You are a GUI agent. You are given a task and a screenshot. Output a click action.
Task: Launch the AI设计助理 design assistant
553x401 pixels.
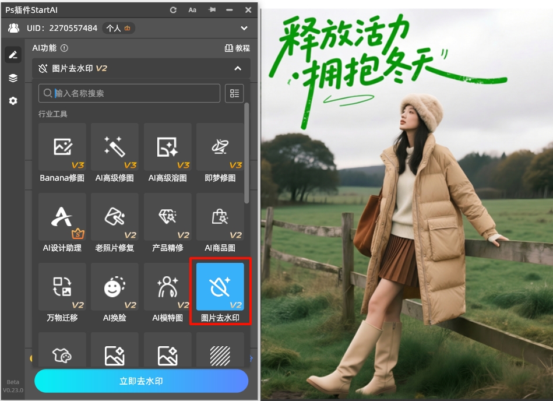[x=62, y=217]
